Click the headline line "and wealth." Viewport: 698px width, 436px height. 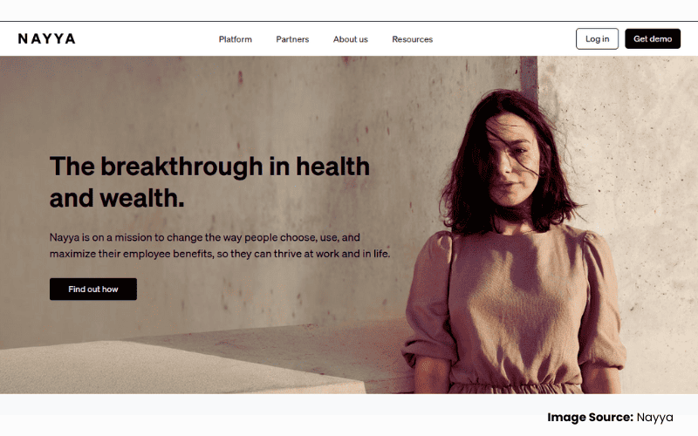117,198
